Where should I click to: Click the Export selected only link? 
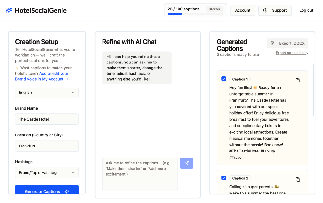coord(292,53)
